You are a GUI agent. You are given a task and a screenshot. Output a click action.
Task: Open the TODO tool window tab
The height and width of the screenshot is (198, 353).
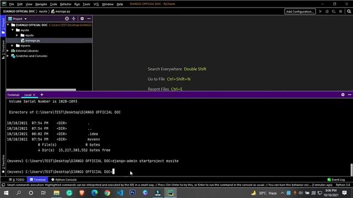(x=17, y=180)
